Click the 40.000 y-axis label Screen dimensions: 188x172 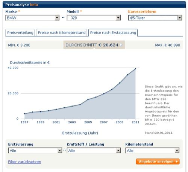tap(13, 68)
